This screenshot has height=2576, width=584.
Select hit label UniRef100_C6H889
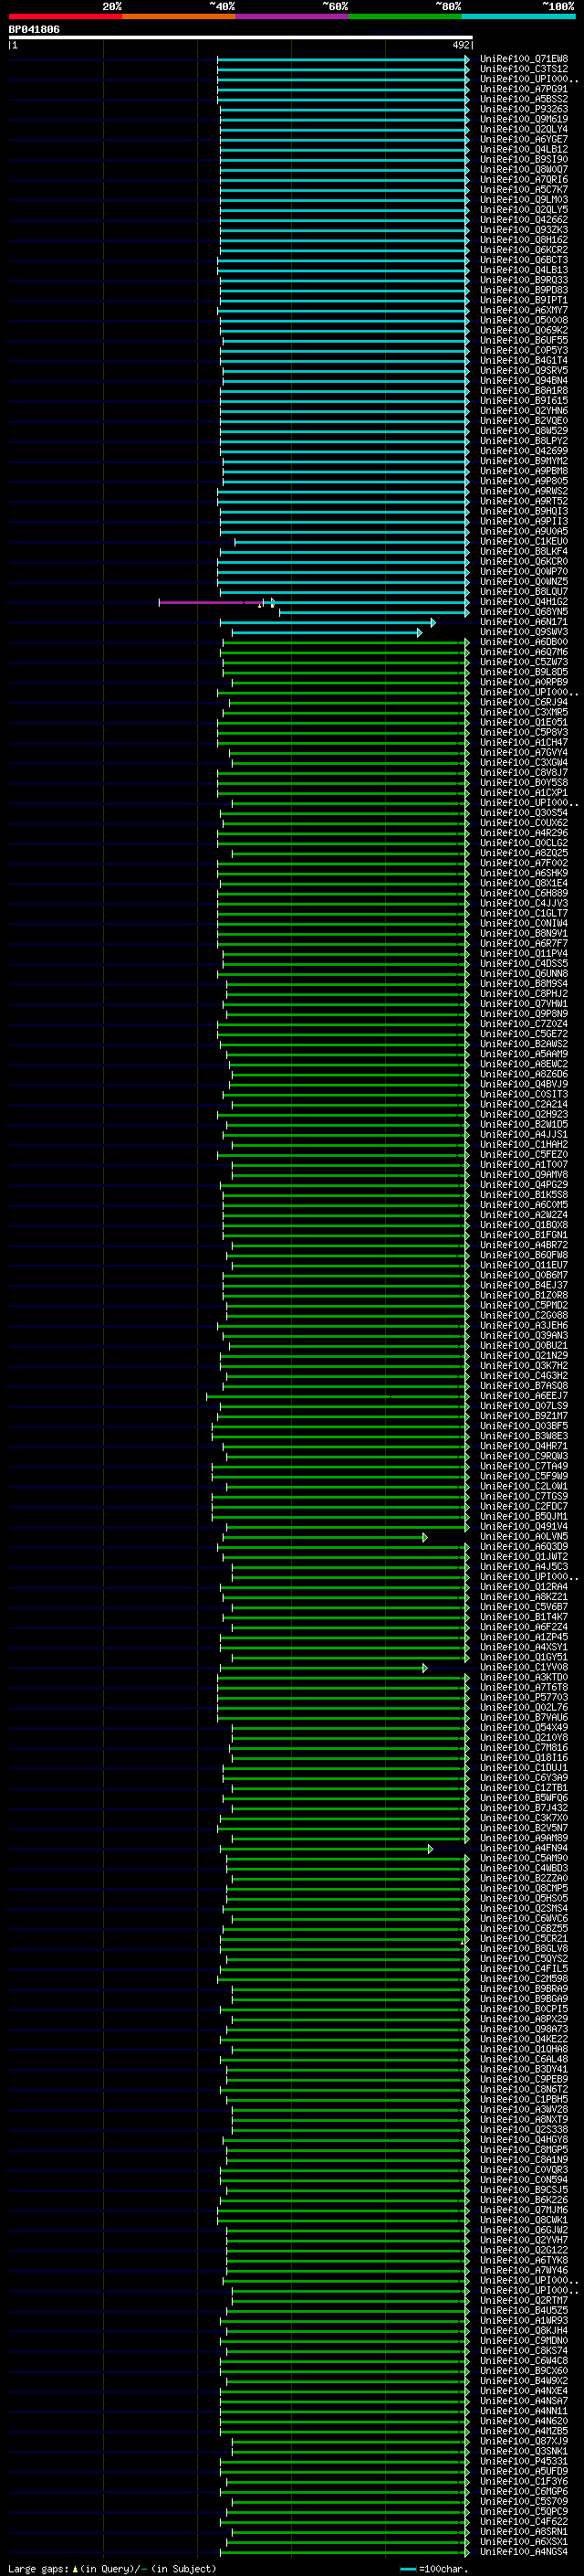pos(524,893)
